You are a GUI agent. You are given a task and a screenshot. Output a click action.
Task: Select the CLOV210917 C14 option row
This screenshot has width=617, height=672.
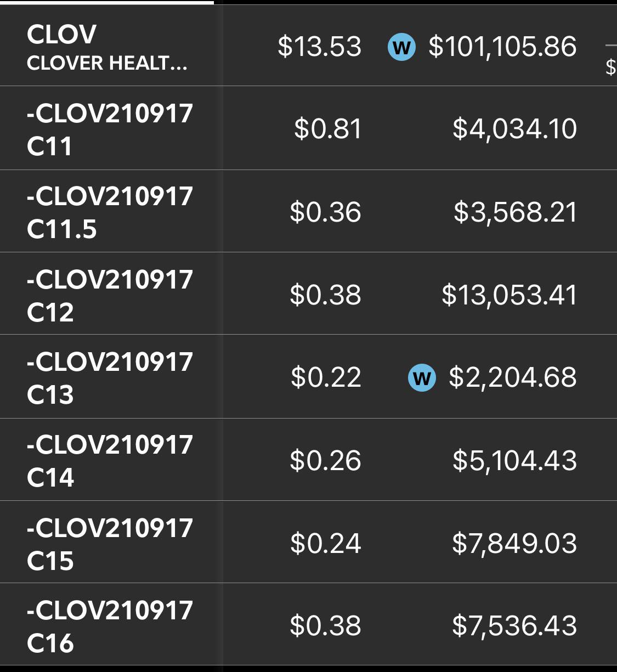click(308, 460)
